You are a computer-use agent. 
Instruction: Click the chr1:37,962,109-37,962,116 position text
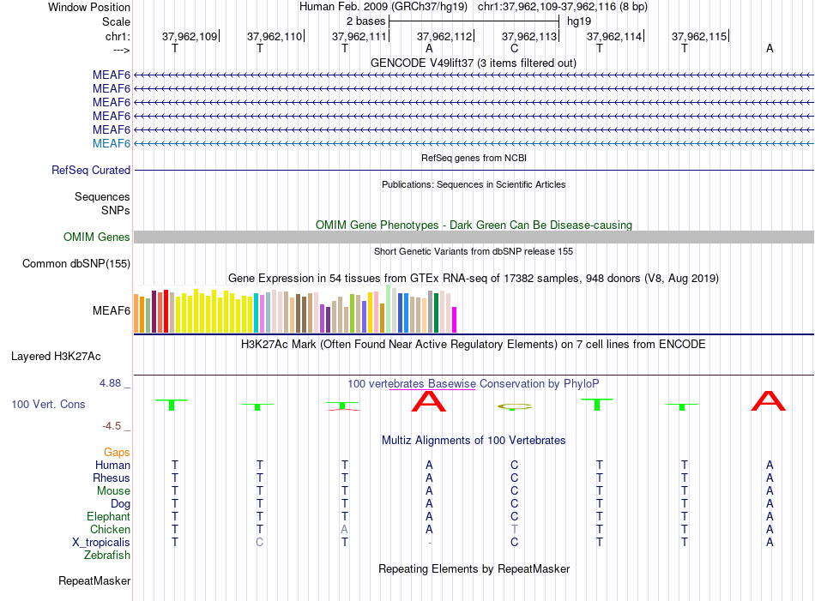(x=563, y=7)
